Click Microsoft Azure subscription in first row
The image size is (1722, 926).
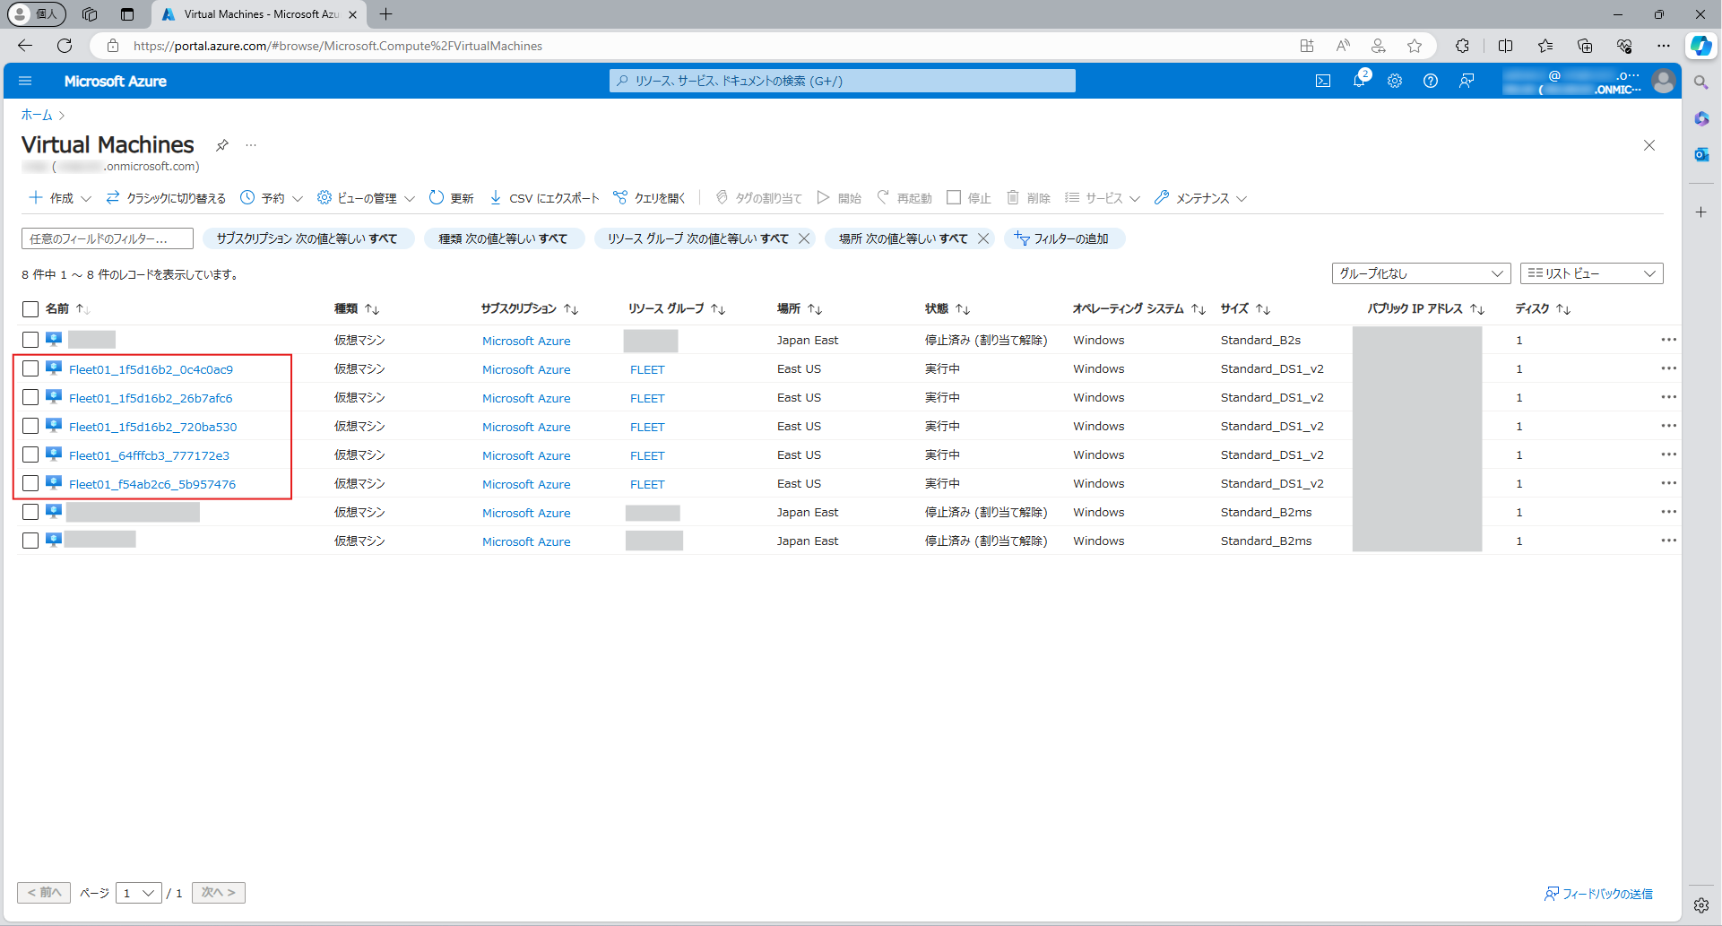point(526,341)
